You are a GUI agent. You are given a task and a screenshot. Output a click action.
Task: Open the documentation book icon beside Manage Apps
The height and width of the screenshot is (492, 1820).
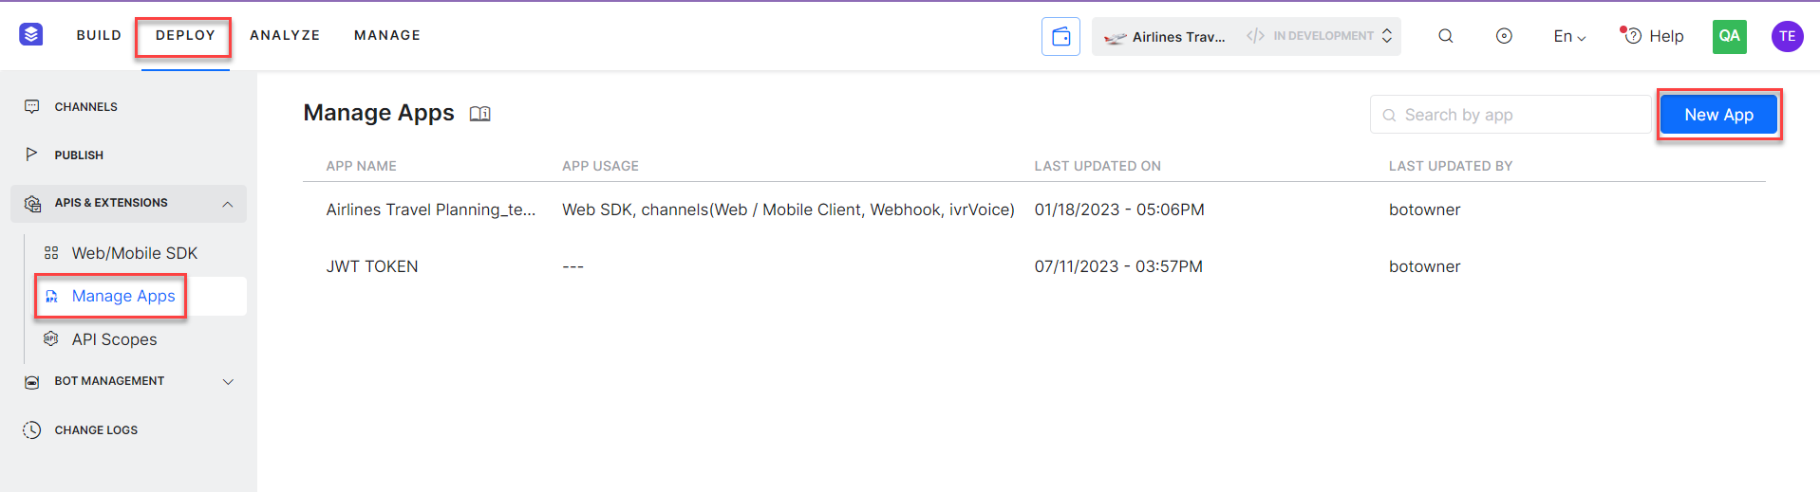coord(480,114)
